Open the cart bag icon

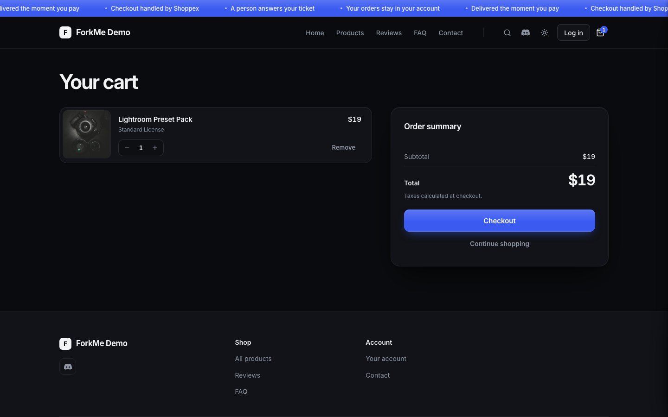pyautogui.click(x=600, y=33)
